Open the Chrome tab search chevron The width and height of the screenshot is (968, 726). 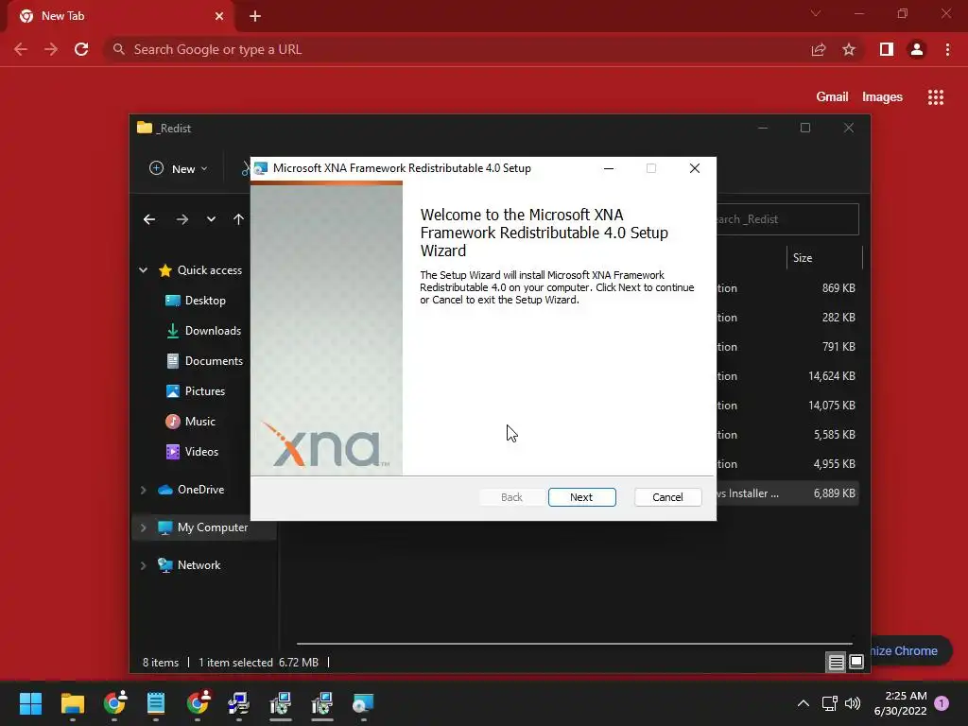816,13
